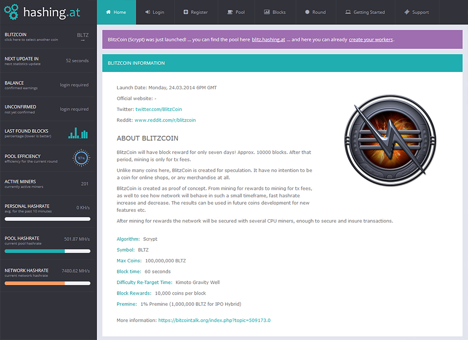Switch to the Pool tab
The width and height of the screenshot is (468, 340).
[236, 12]
